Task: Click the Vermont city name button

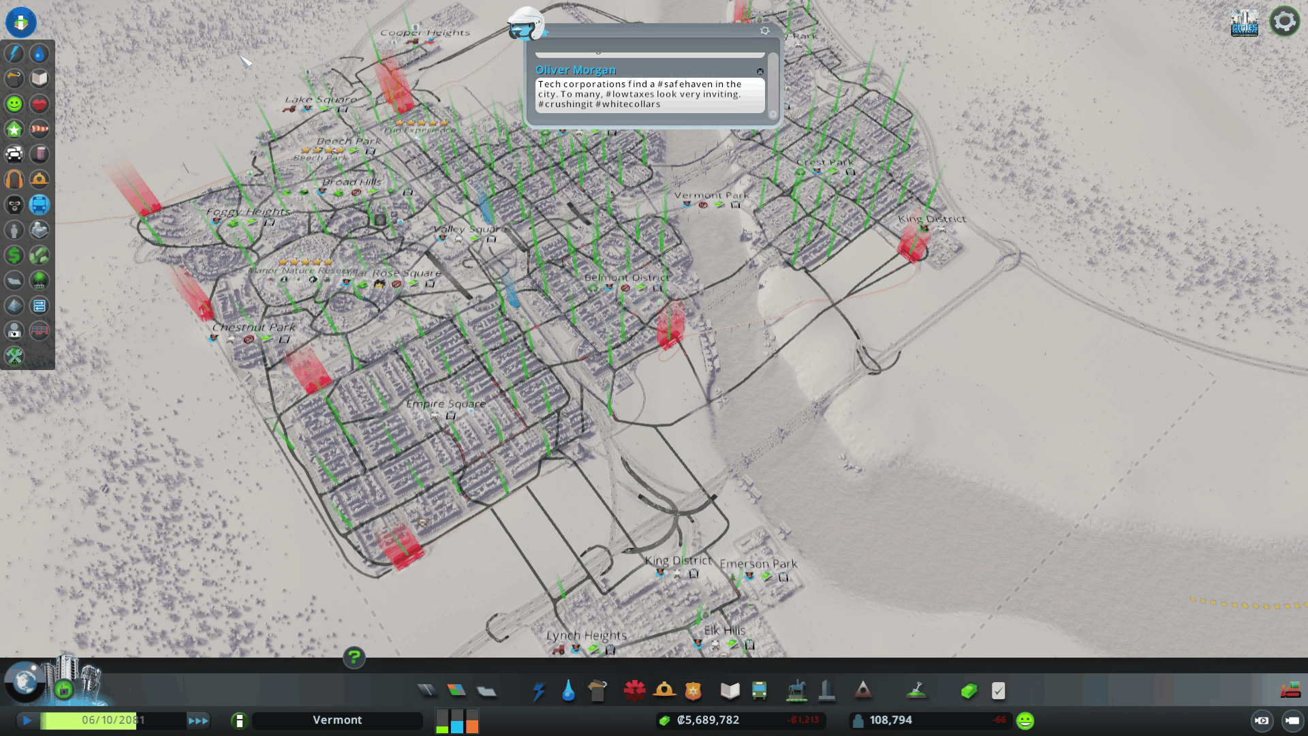Action: pos(337,720)
